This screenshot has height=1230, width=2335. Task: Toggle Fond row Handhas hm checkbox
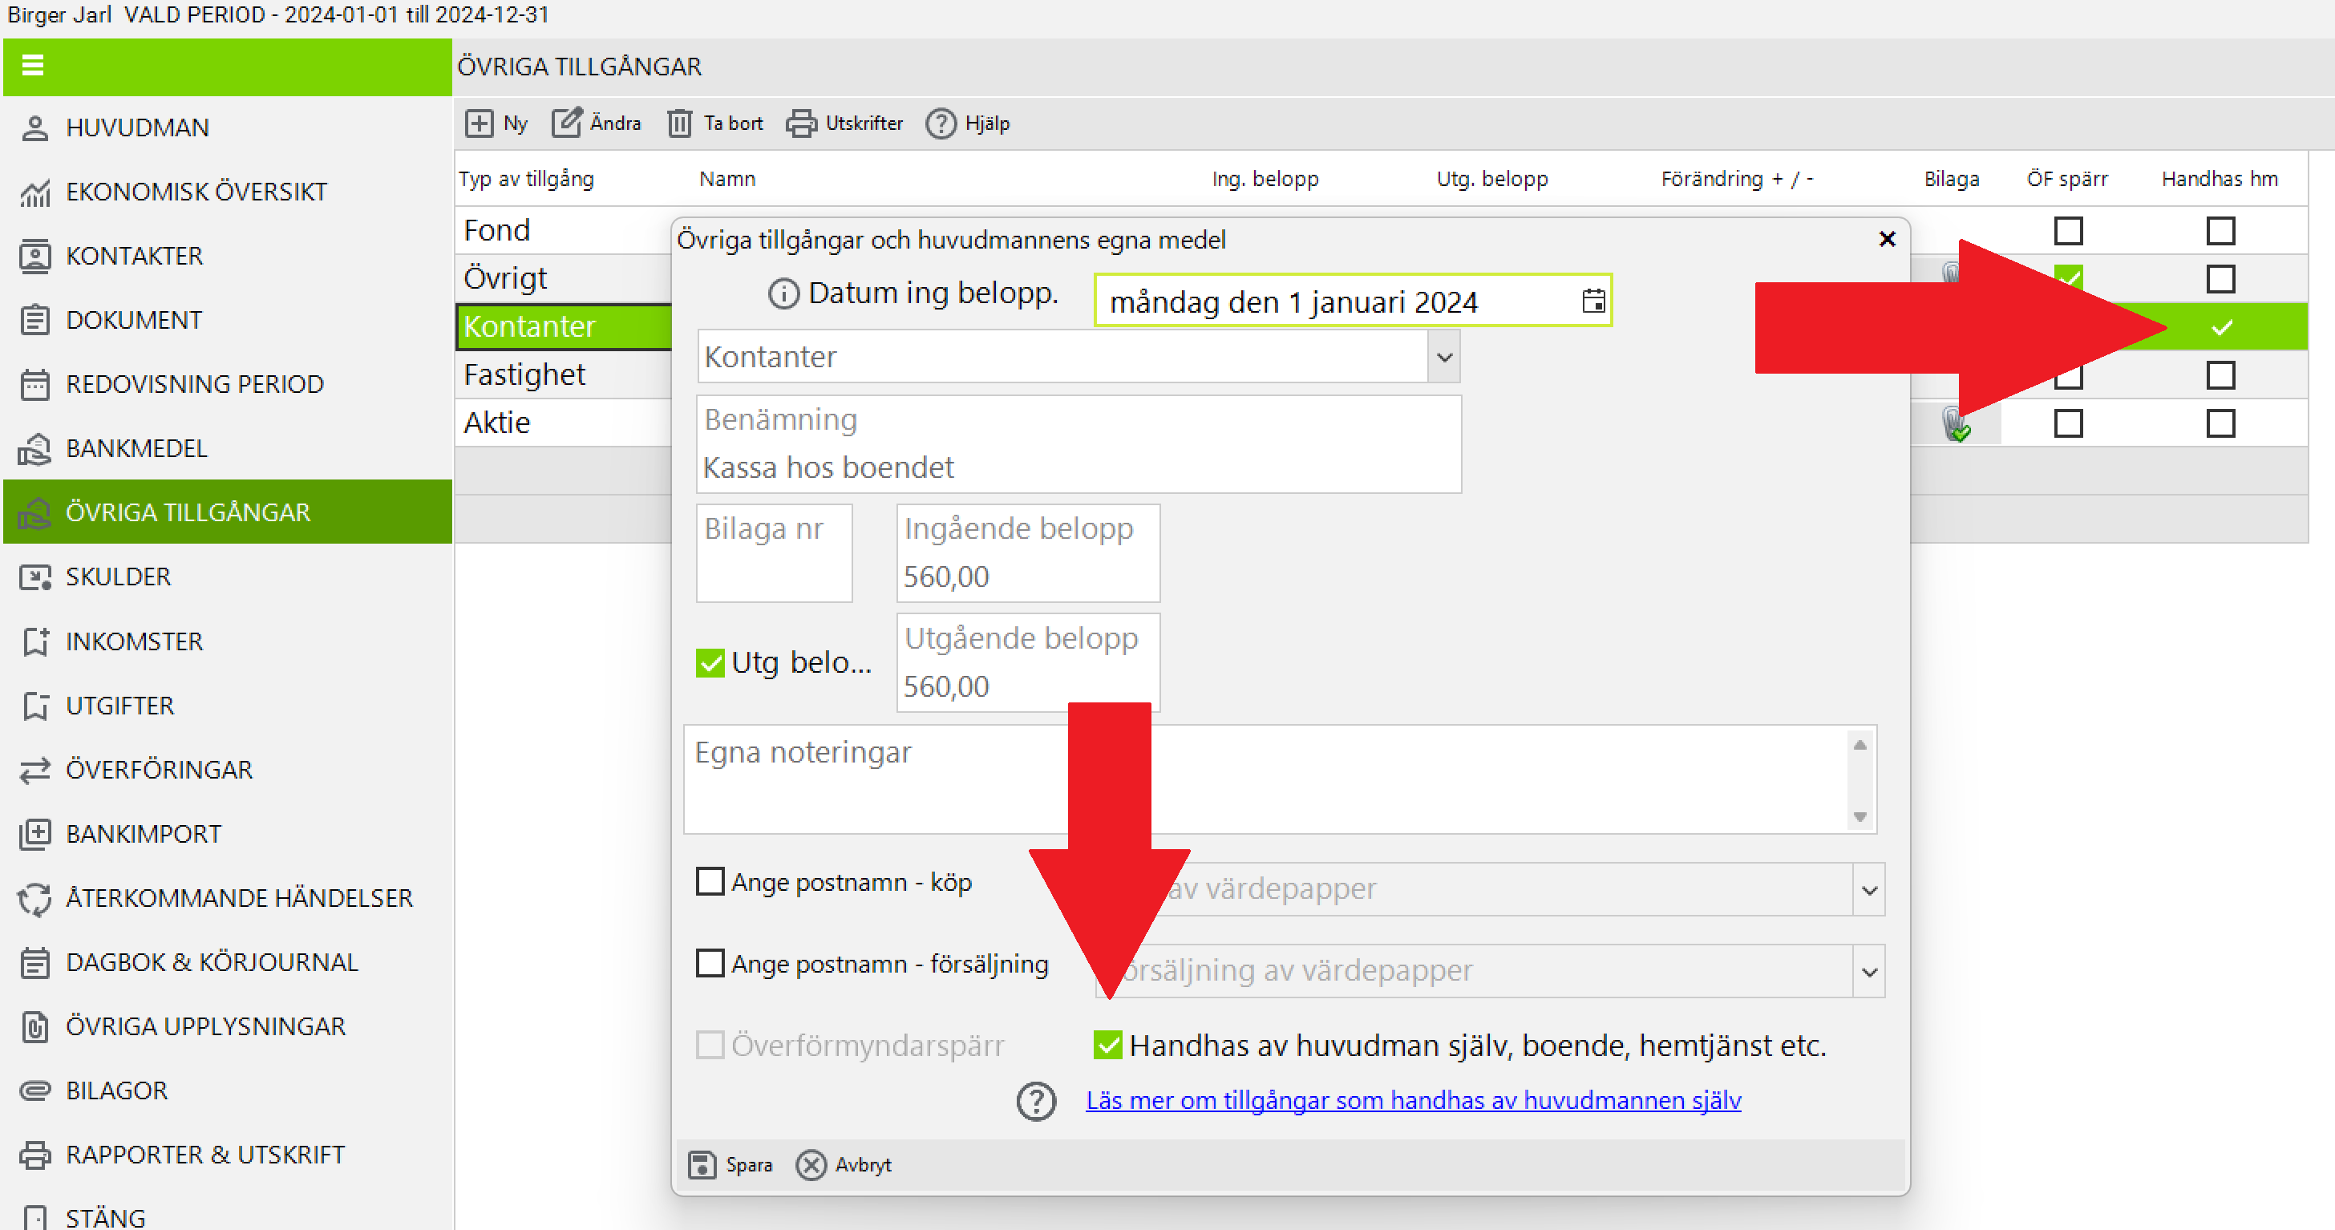pyautogui.click(x=2220, y=230)
